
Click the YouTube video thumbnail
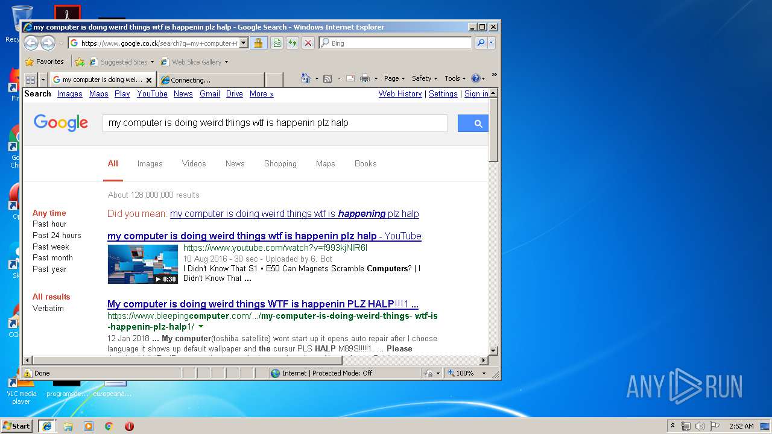143,263
